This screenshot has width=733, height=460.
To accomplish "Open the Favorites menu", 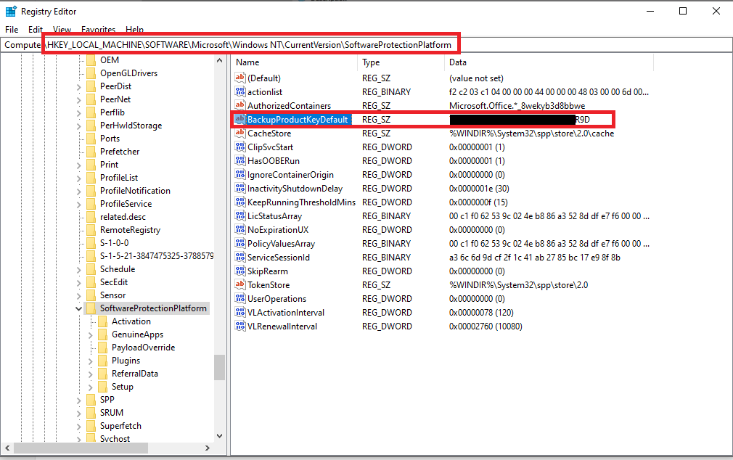I will (98, 30).
